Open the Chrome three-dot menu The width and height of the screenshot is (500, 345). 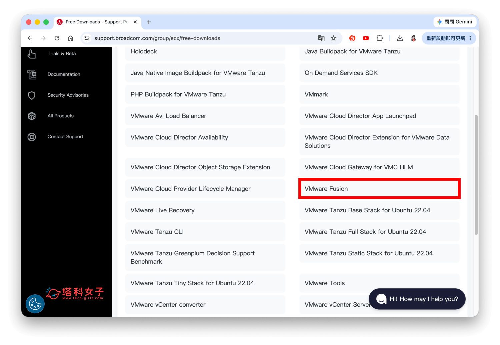[470, 38]
